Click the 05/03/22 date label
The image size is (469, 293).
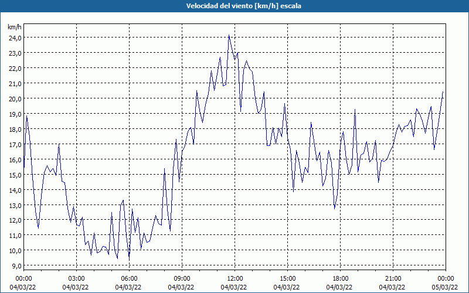point(446,287)
